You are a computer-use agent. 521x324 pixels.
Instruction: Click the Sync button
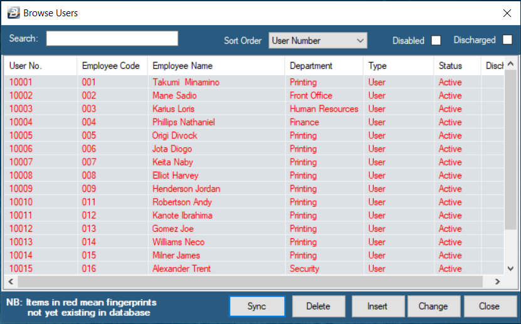(257, 306)
